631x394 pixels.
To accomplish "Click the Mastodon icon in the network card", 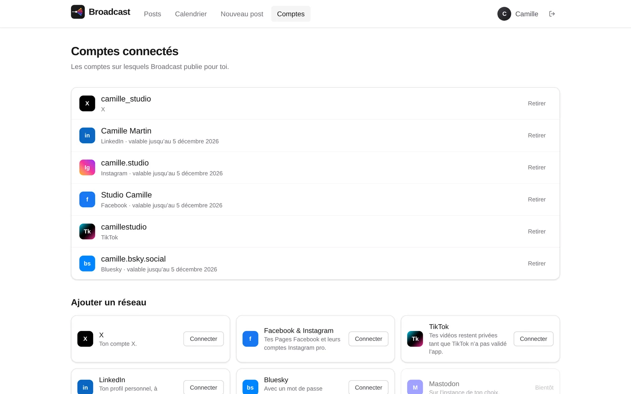I will (x=415, y=387).
